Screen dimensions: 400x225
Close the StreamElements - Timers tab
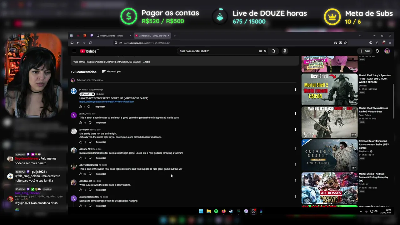pyautogui.click(x=130, y=36)
